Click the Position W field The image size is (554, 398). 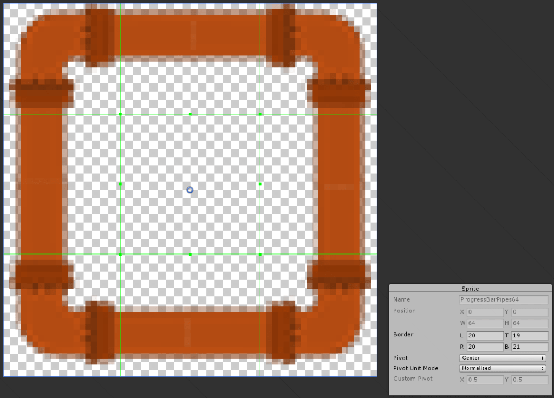point(485,323)
